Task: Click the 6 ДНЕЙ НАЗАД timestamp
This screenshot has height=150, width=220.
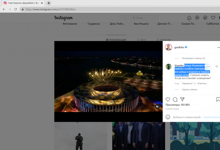Action: [172, 109]
